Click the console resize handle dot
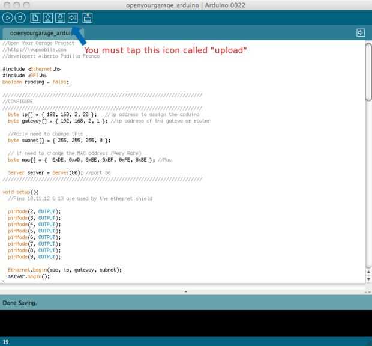The height and width of the screenshot is (346, 372). [186, 291]
